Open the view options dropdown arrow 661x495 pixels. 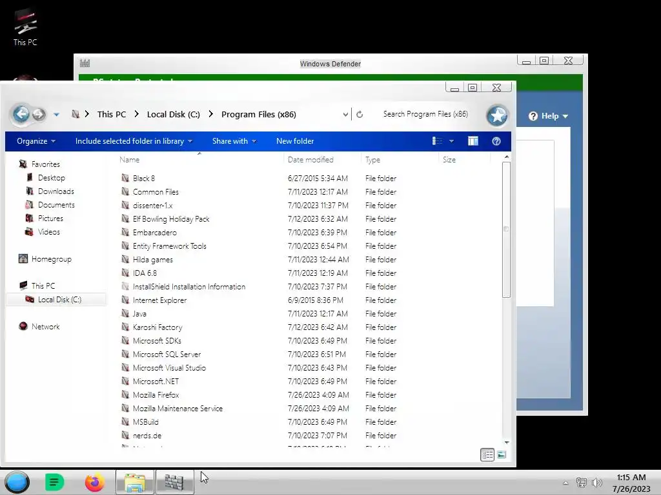pos(451,141)
